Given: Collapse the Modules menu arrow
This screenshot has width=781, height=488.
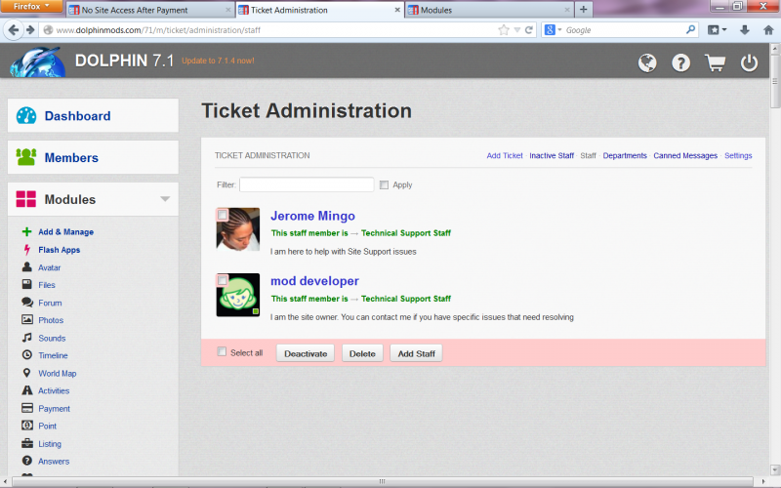Looking at the screenshot, I should [165, 199].
